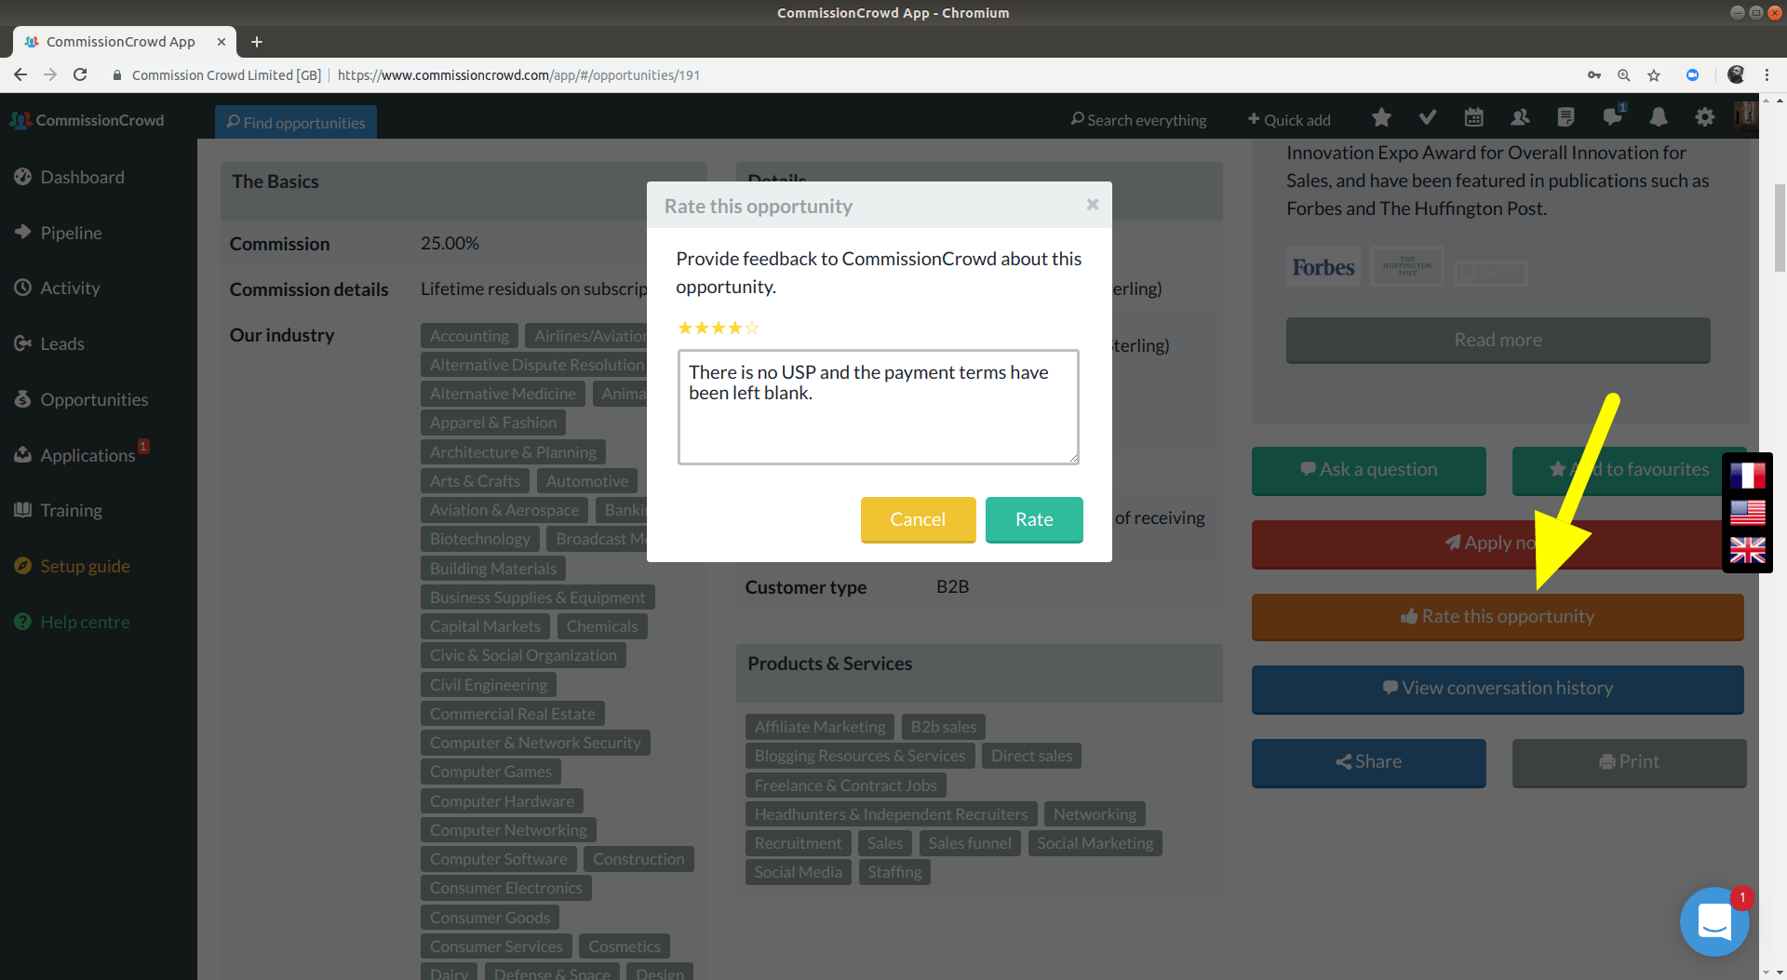
Task: Open Dashboard in the sidebar
Action: (x=82, y=177)
